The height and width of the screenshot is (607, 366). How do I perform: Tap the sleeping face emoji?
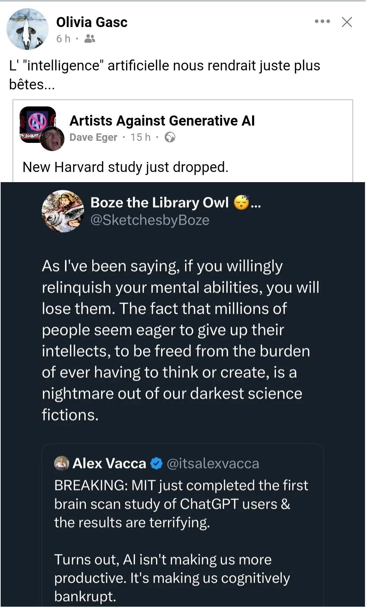point(241,202)
